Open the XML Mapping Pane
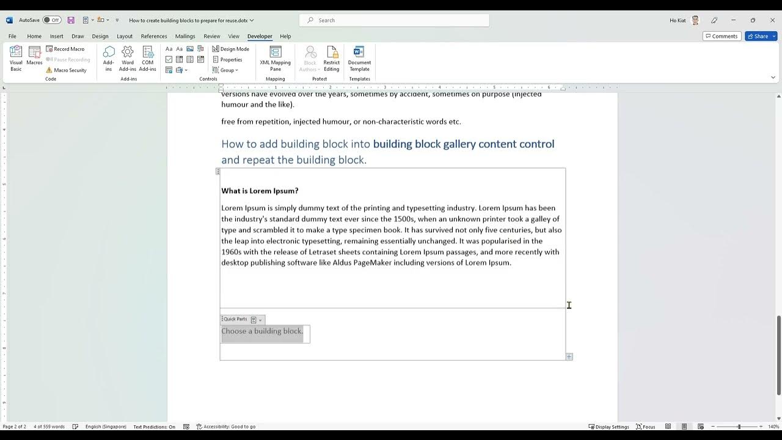The width and height of the screenshot is (782, 440). pos(276,59)
